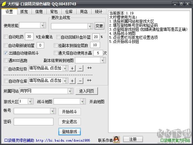Open the 背包 tab
Viewport: 193px width, 145px height.
(x=54, y=12)
